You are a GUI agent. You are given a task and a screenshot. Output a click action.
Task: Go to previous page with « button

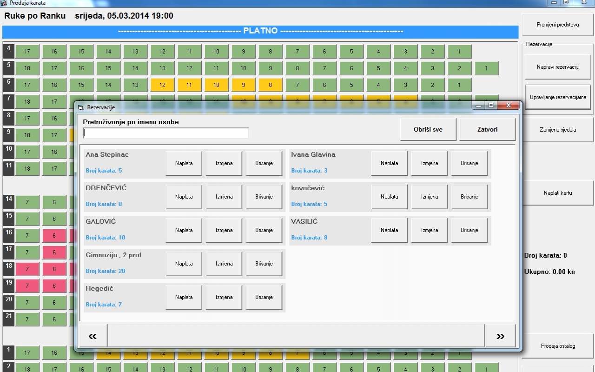tap(93, 336)
